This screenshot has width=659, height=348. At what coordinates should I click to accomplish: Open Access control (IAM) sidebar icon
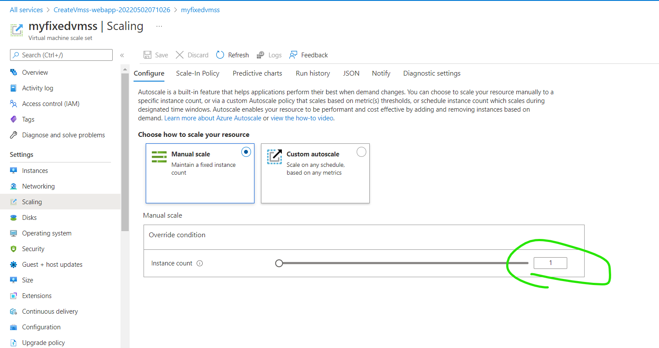(13, 103)
